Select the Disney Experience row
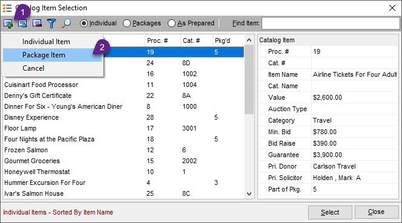This screenshot has height=223, width=402. pos(124,117)
